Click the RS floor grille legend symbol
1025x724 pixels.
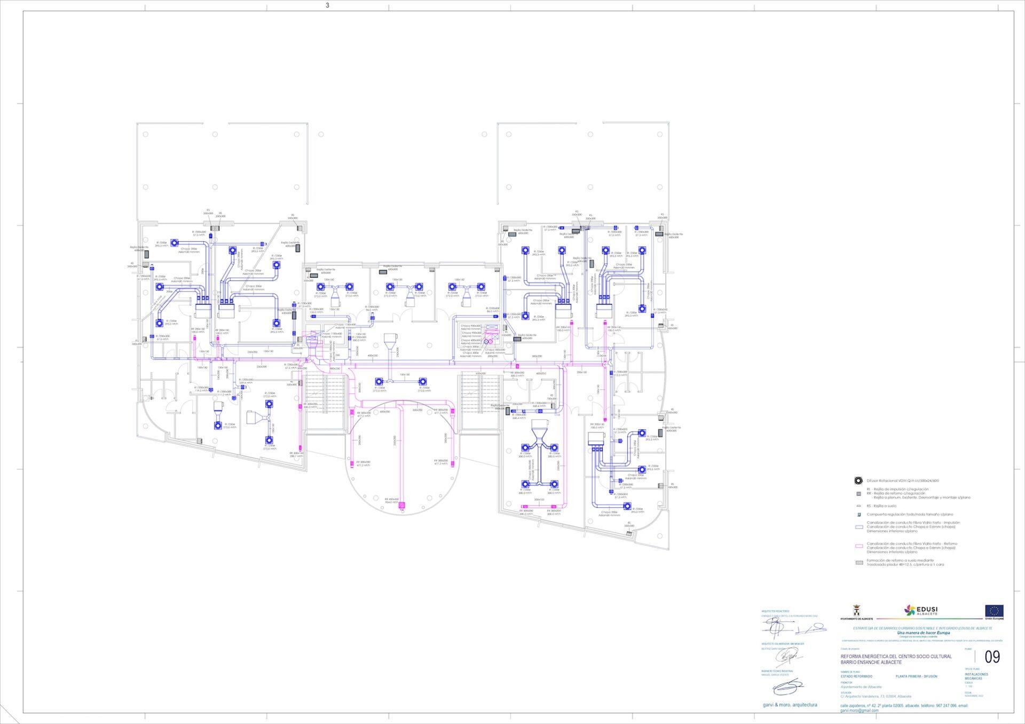pyautogui.click(x=858, y=506)
